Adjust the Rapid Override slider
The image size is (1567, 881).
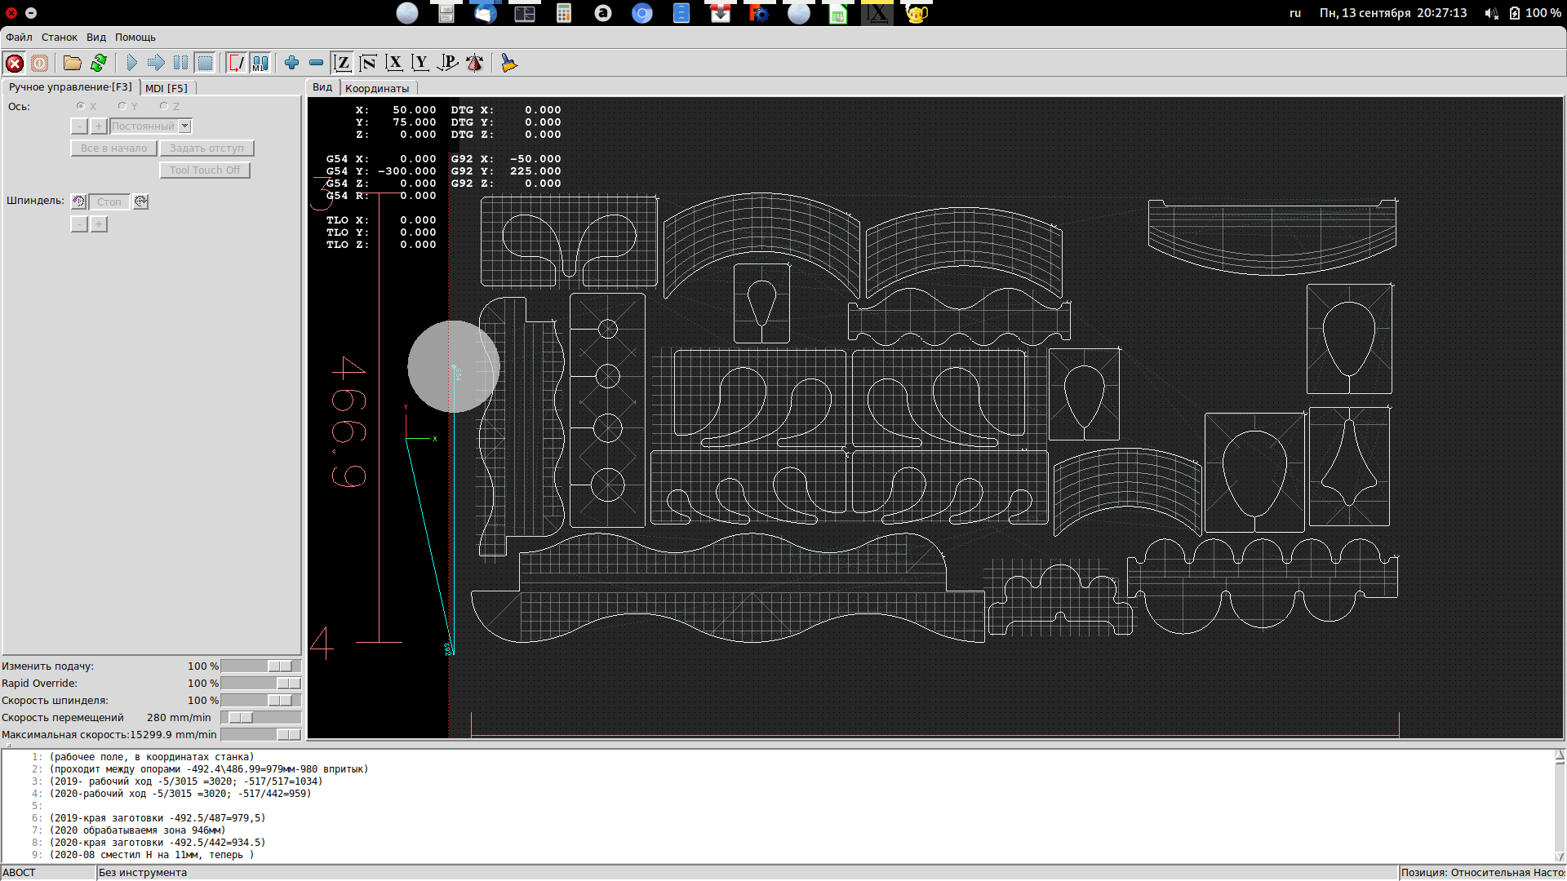coord(287,684)
